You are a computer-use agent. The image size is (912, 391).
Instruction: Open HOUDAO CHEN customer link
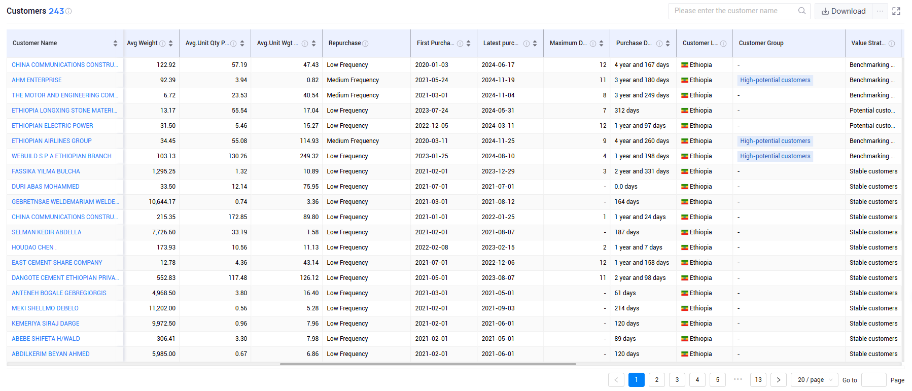point(34,247)
